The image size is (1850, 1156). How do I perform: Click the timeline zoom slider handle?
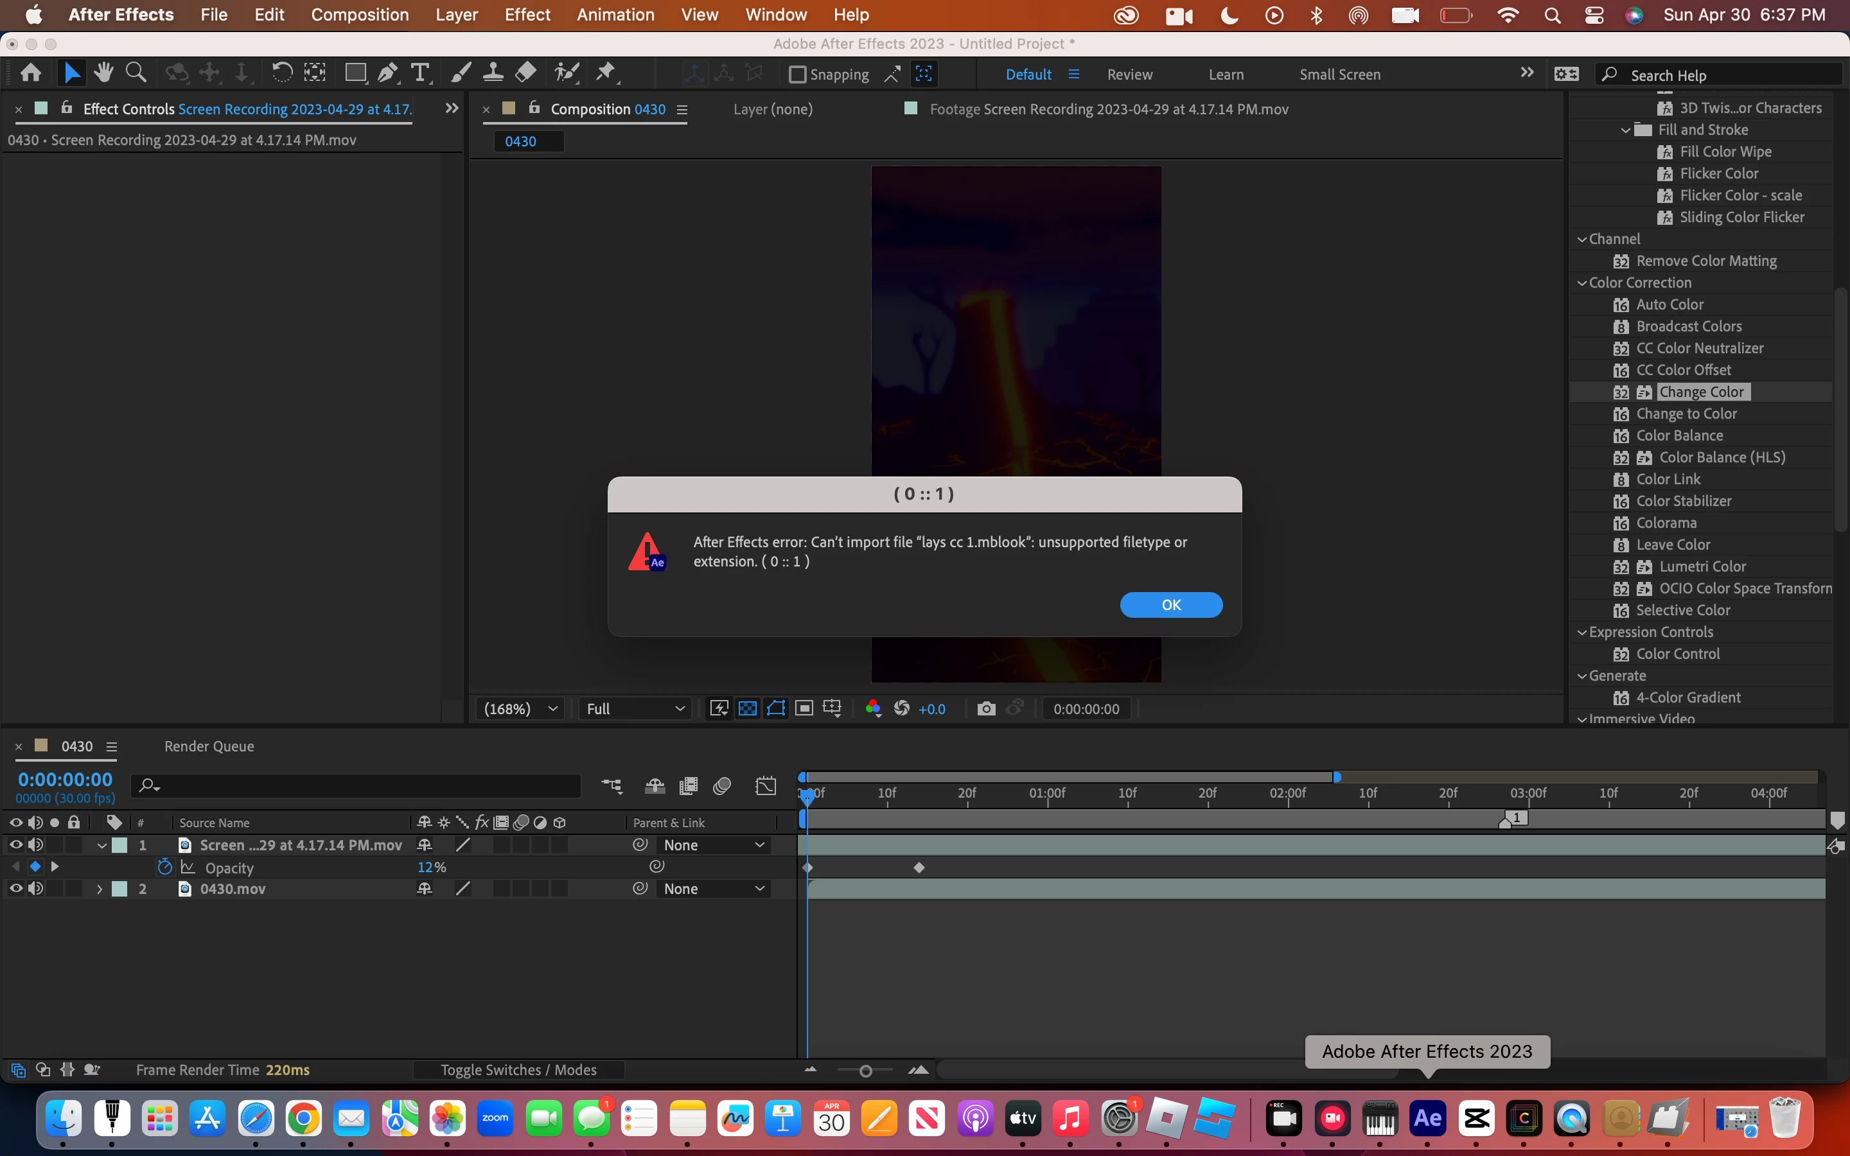865,1071
